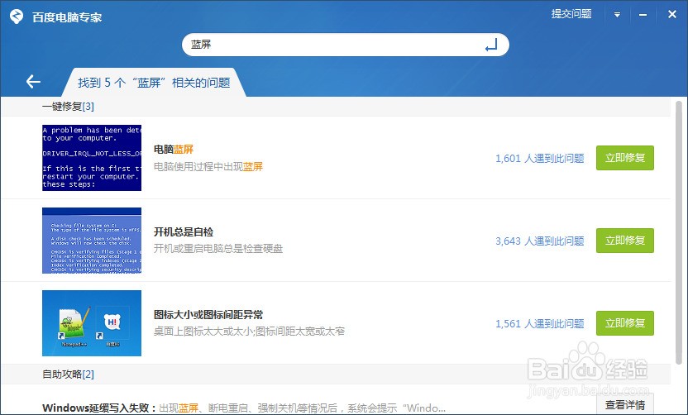This screenshot has height=415, width=688.
Task: Click 立即修复 for 图标大小或图标间距异常
Action: tap(625, 323)
